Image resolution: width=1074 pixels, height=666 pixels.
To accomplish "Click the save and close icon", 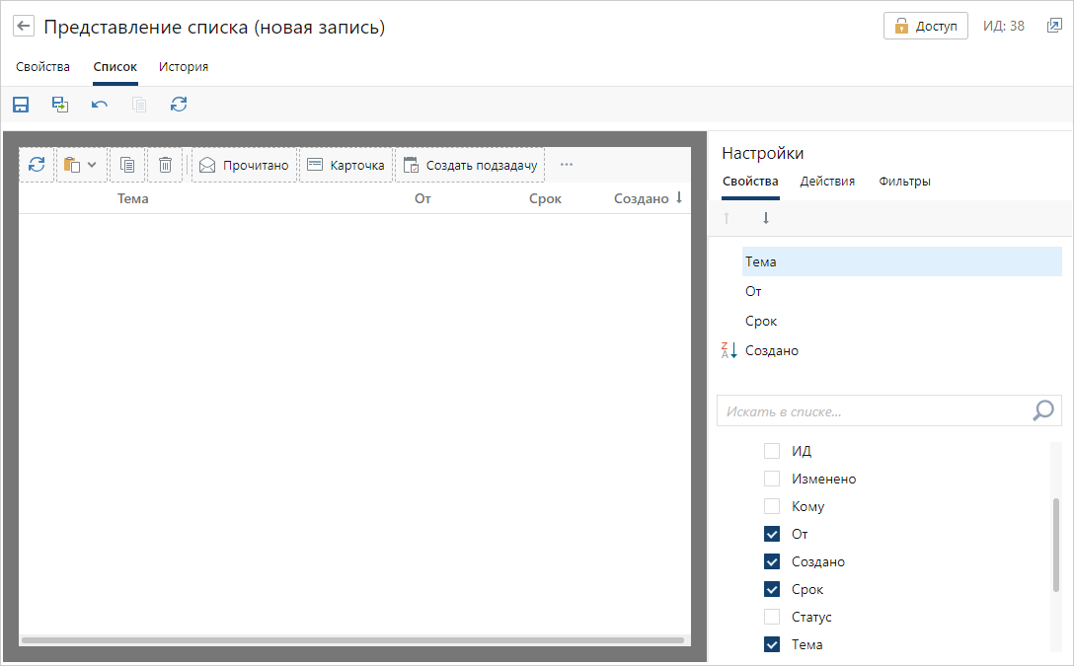I will click(60, 105).
